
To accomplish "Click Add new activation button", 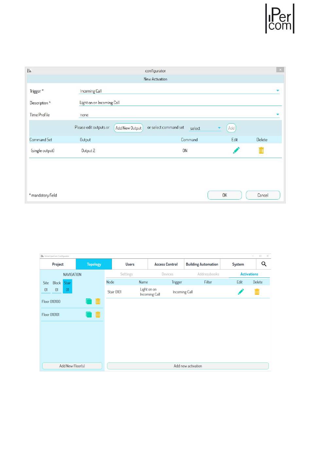I will (188, 366).
